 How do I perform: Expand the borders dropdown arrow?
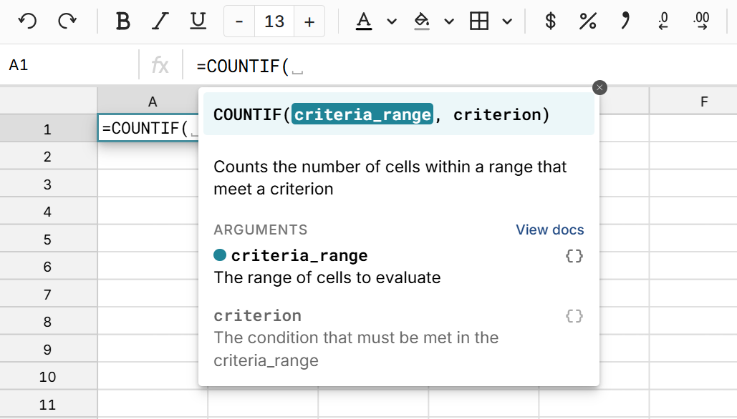point(507,21)
